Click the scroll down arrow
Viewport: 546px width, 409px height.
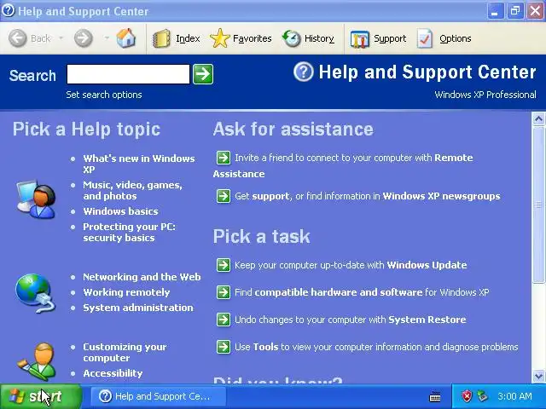pos(538,376)
